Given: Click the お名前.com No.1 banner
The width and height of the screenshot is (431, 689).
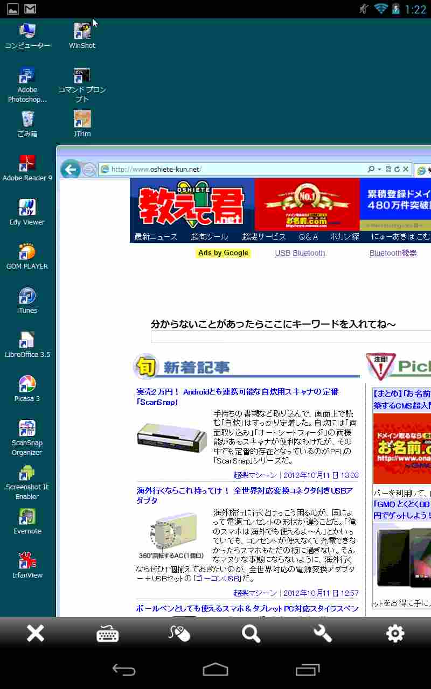Looking at the screenshot, I should click(307, 205).
